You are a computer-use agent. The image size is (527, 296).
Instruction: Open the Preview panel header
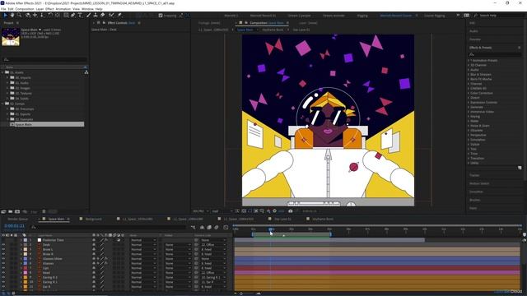click(475, 39)
